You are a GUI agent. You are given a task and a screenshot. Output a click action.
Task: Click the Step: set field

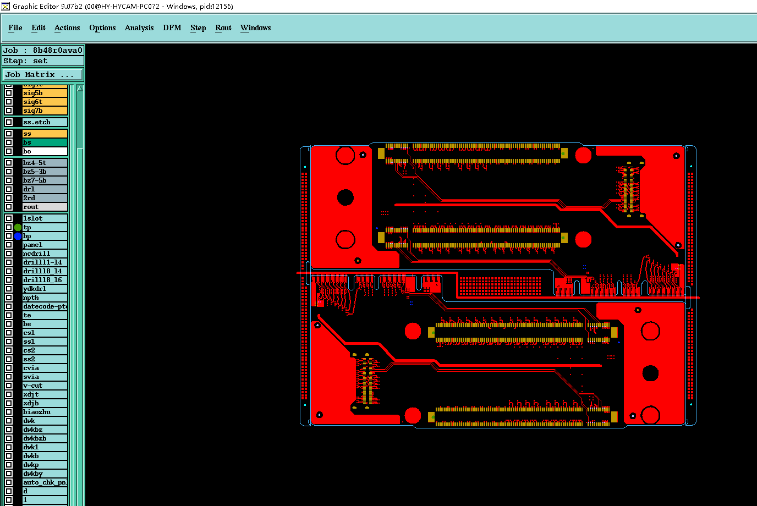43,61
